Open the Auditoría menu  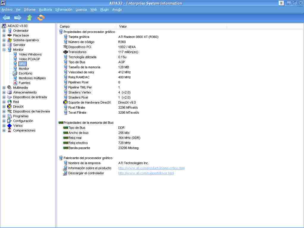pyautogui.click(x=45, y=10)
